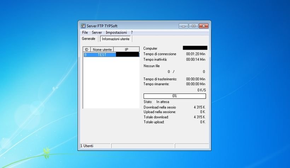Viewport: 290px width, 168px height.
Task: Select the TEST user row
Action: [x=102, y=55]
